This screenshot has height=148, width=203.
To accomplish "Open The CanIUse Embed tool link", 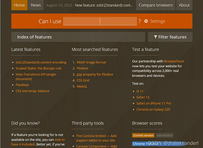I will [x=96, y=138].
